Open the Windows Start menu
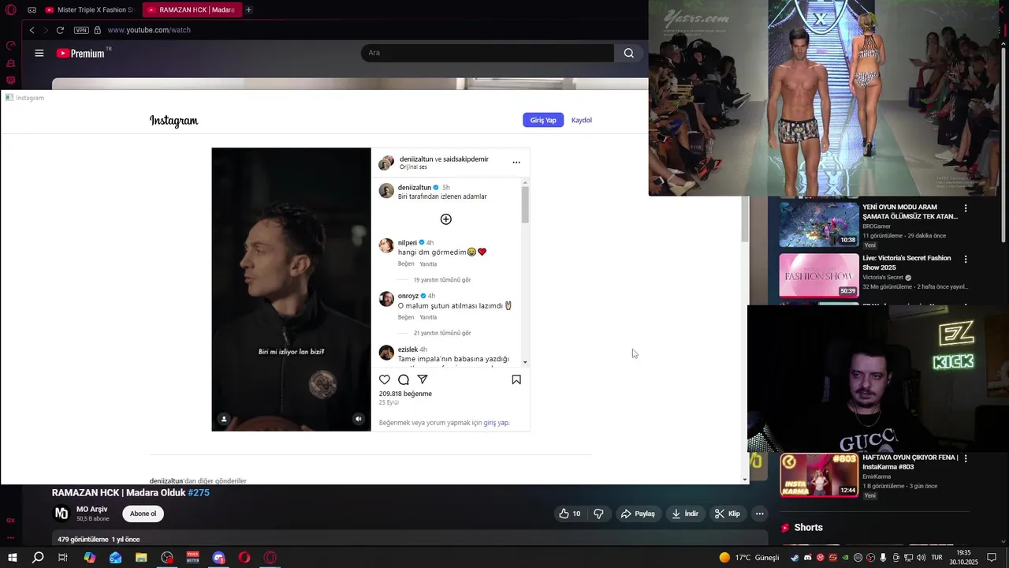The width and height of the screenshot is (1009, 568). point(12,557)
